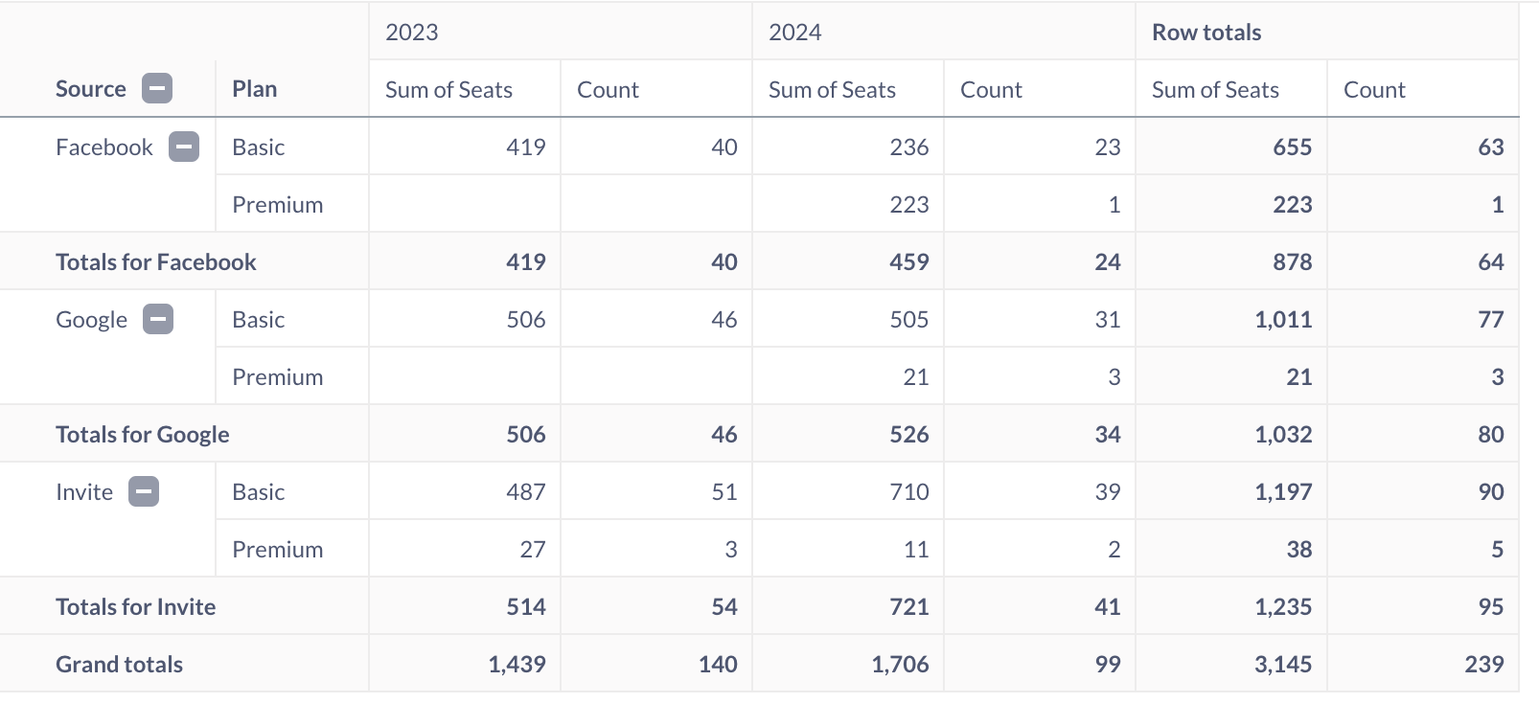Click Count header under 2024
This screenshot has height=703, width=1539.
991,90
